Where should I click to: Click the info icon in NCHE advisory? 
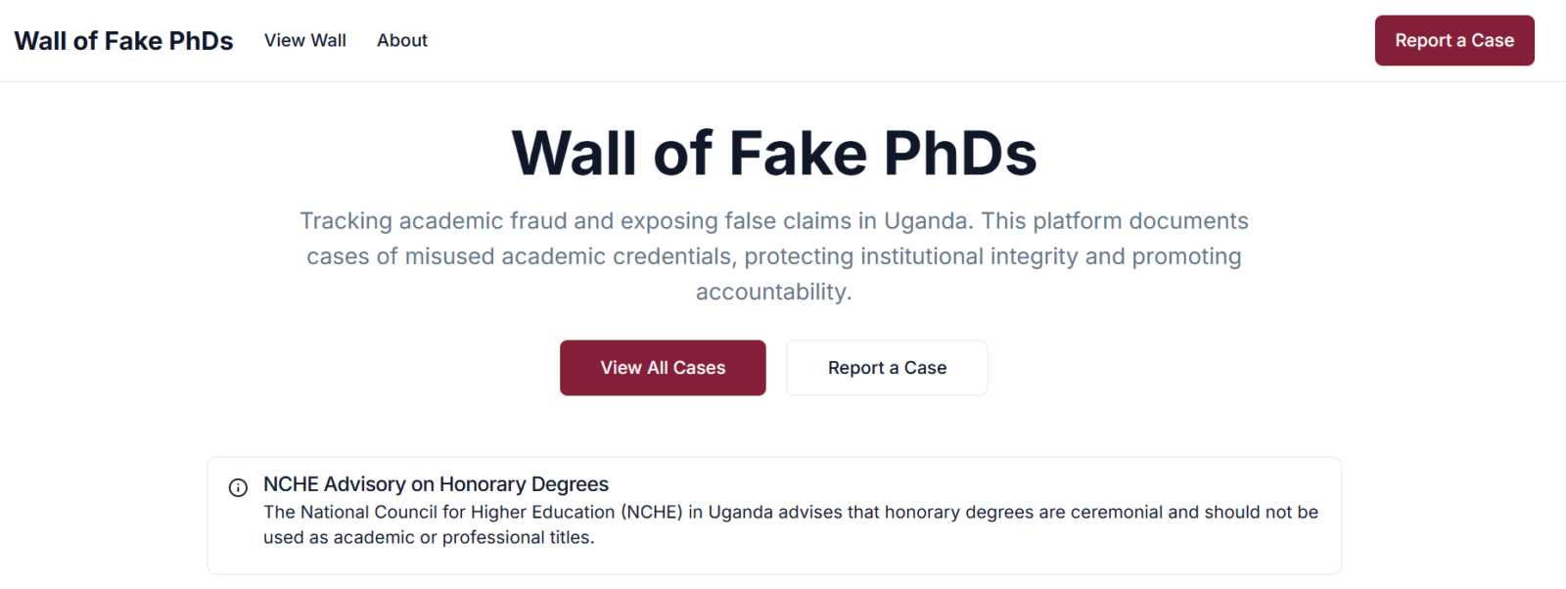(x=238, y=487)
